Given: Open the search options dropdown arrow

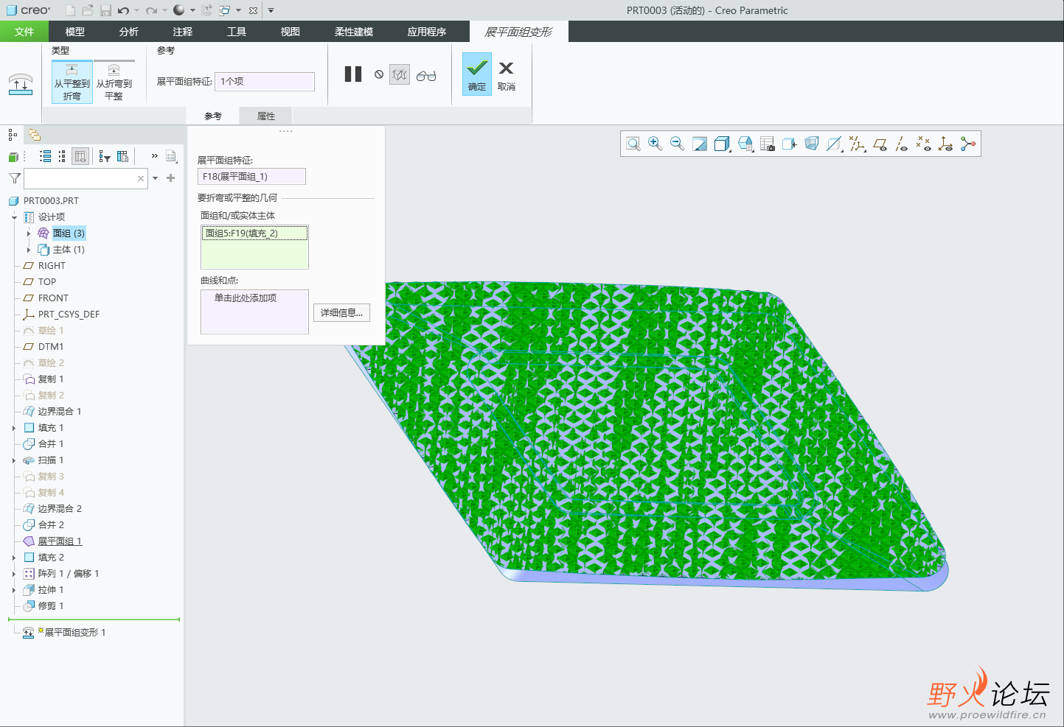Looking at the screenshot, I should [155, 178].
